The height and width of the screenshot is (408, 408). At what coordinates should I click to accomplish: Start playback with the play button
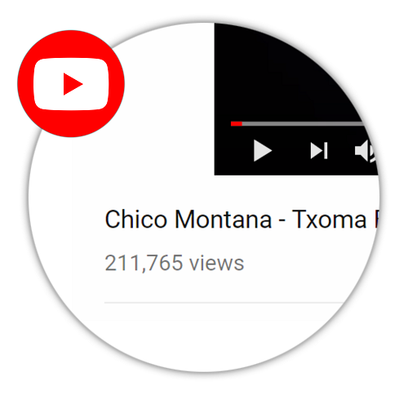(263, 150)
